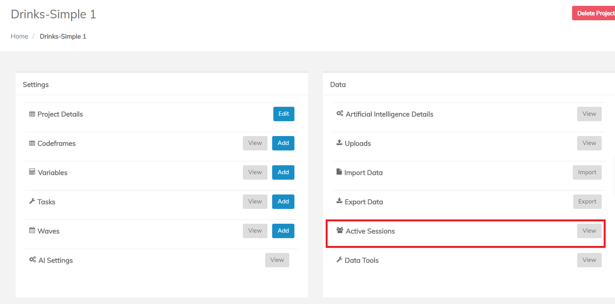Click the Export Data label
This screenshot has height=304, width=615.
pyautogui.click(x=364, y=202)
